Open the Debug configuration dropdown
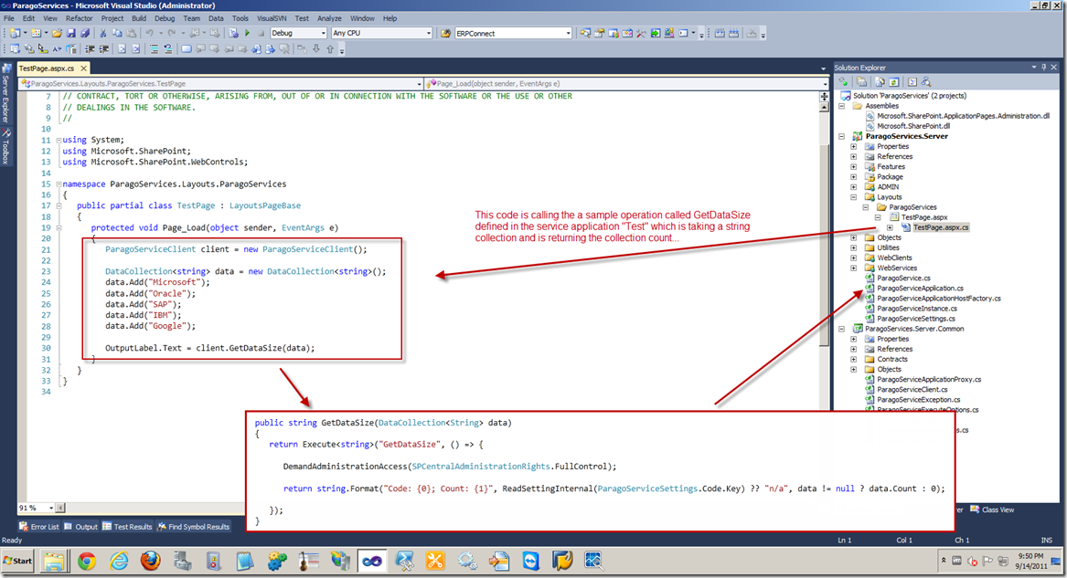Viewport: 1067px width, 578px height. point(322,33)
